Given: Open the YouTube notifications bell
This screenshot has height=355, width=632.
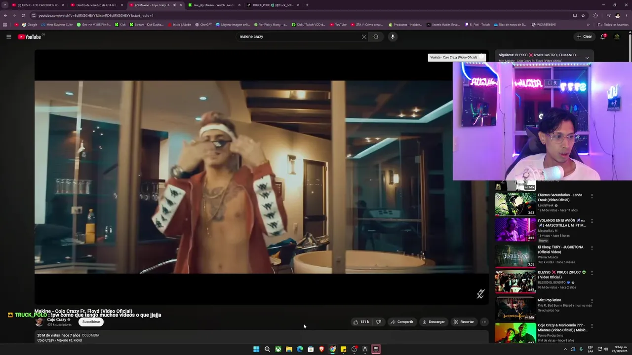Looking at the screenshot, I should [x=603, y=36].
